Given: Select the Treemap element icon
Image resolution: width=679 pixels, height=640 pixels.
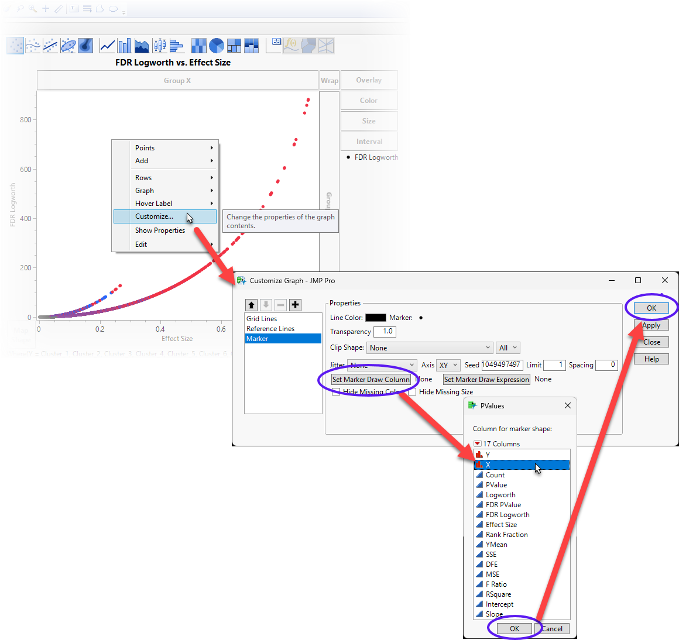Looking at the screenshot, I should pos(234,46).
